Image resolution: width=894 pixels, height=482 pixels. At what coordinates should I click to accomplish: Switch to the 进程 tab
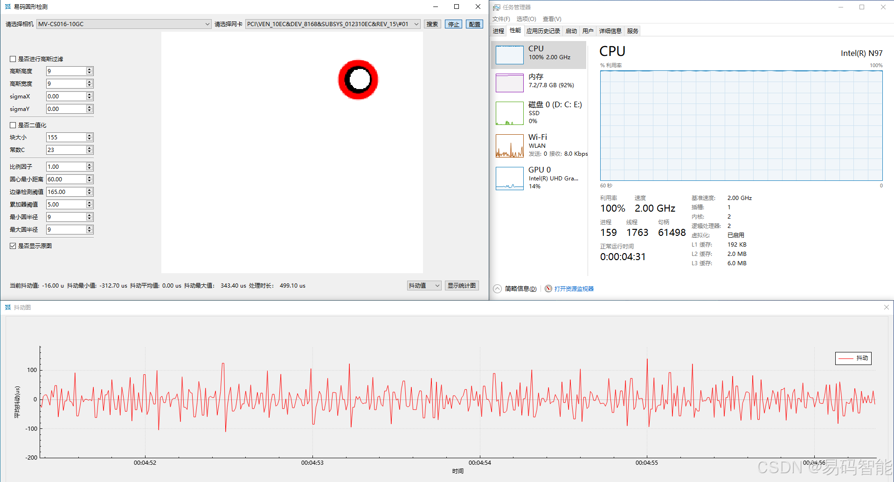(x=499, y=31)
